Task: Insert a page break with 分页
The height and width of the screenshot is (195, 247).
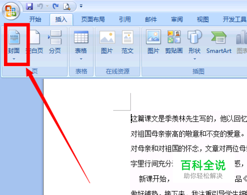Action: 55,42
